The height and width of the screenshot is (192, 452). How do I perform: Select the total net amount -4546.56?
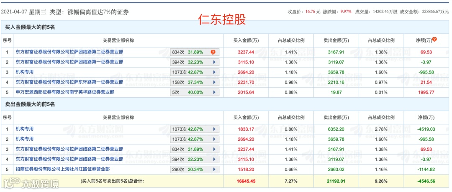point(426,181)
